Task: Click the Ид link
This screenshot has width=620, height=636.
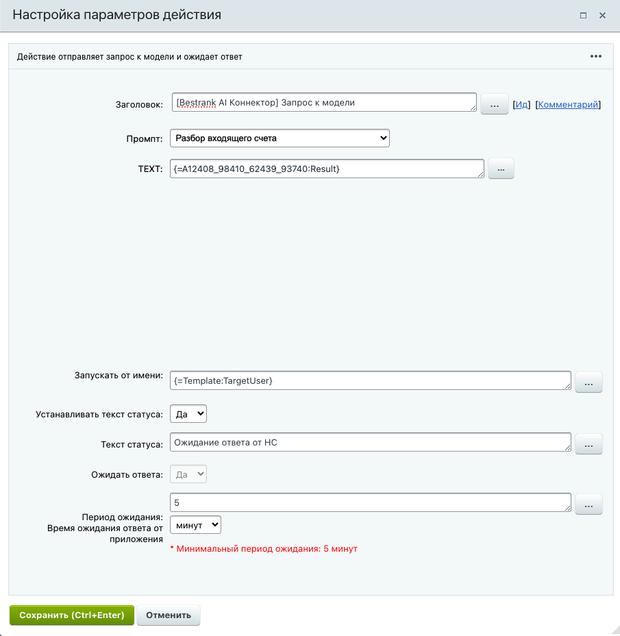Action: (522, 104)
